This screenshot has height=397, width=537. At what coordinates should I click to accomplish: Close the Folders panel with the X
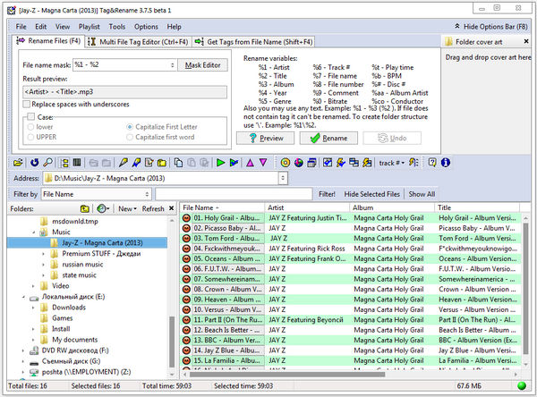(x=170, y=208)
